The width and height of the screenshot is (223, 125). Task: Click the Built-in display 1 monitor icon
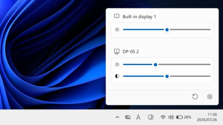(x=116, y=16)
